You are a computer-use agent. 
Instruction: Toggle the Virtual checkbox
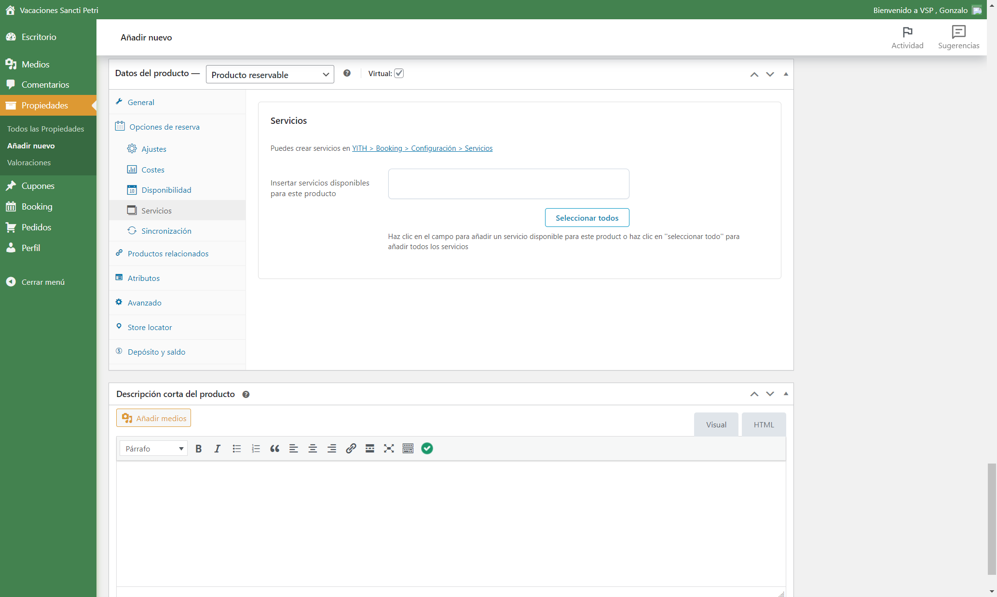tap(399, 73)
